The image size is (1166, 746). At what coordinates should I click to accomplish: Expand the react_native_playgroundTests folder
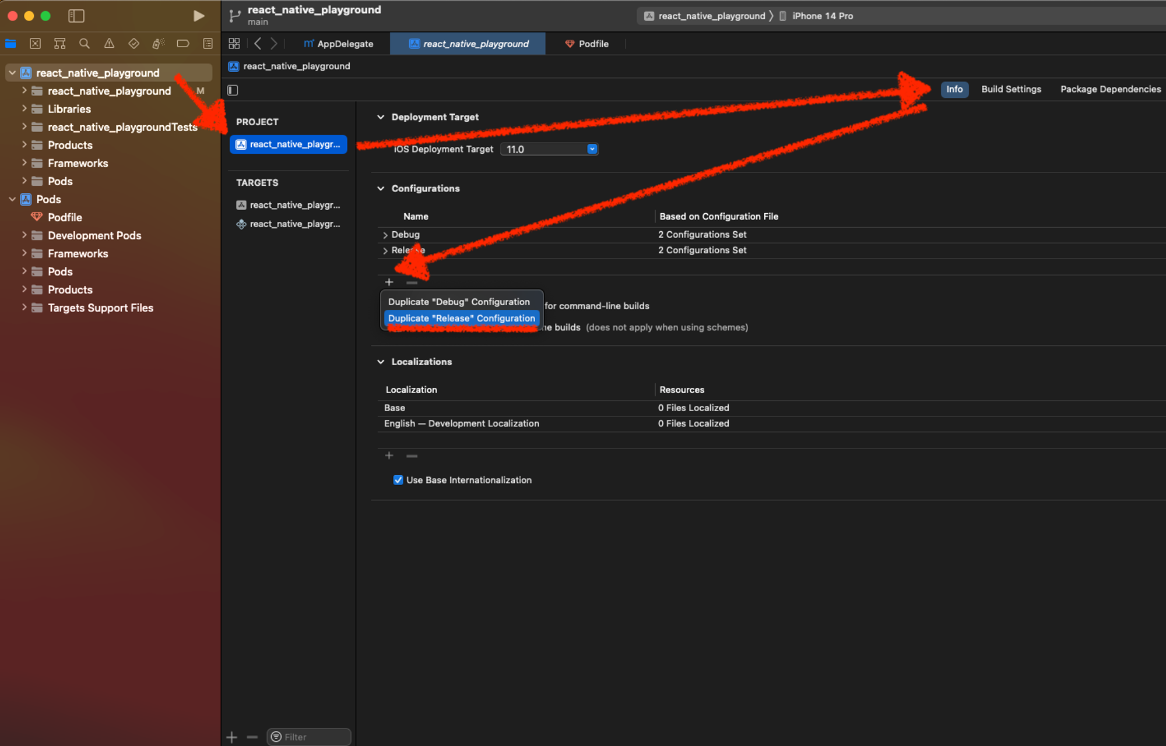tap(24, 127)
